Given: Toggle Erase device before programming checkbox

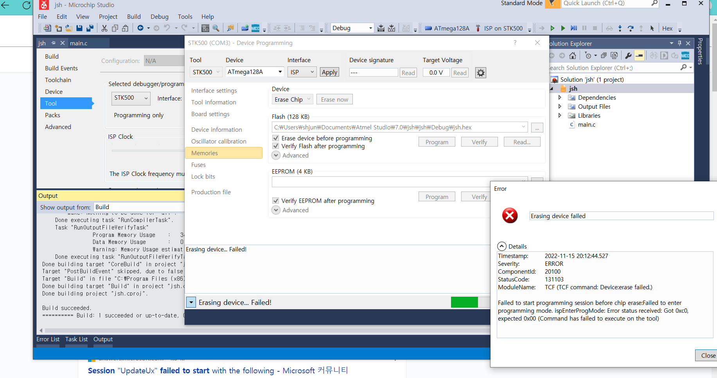Looking at the screenshot, I should pyautogui.click(x=276, y=138).
